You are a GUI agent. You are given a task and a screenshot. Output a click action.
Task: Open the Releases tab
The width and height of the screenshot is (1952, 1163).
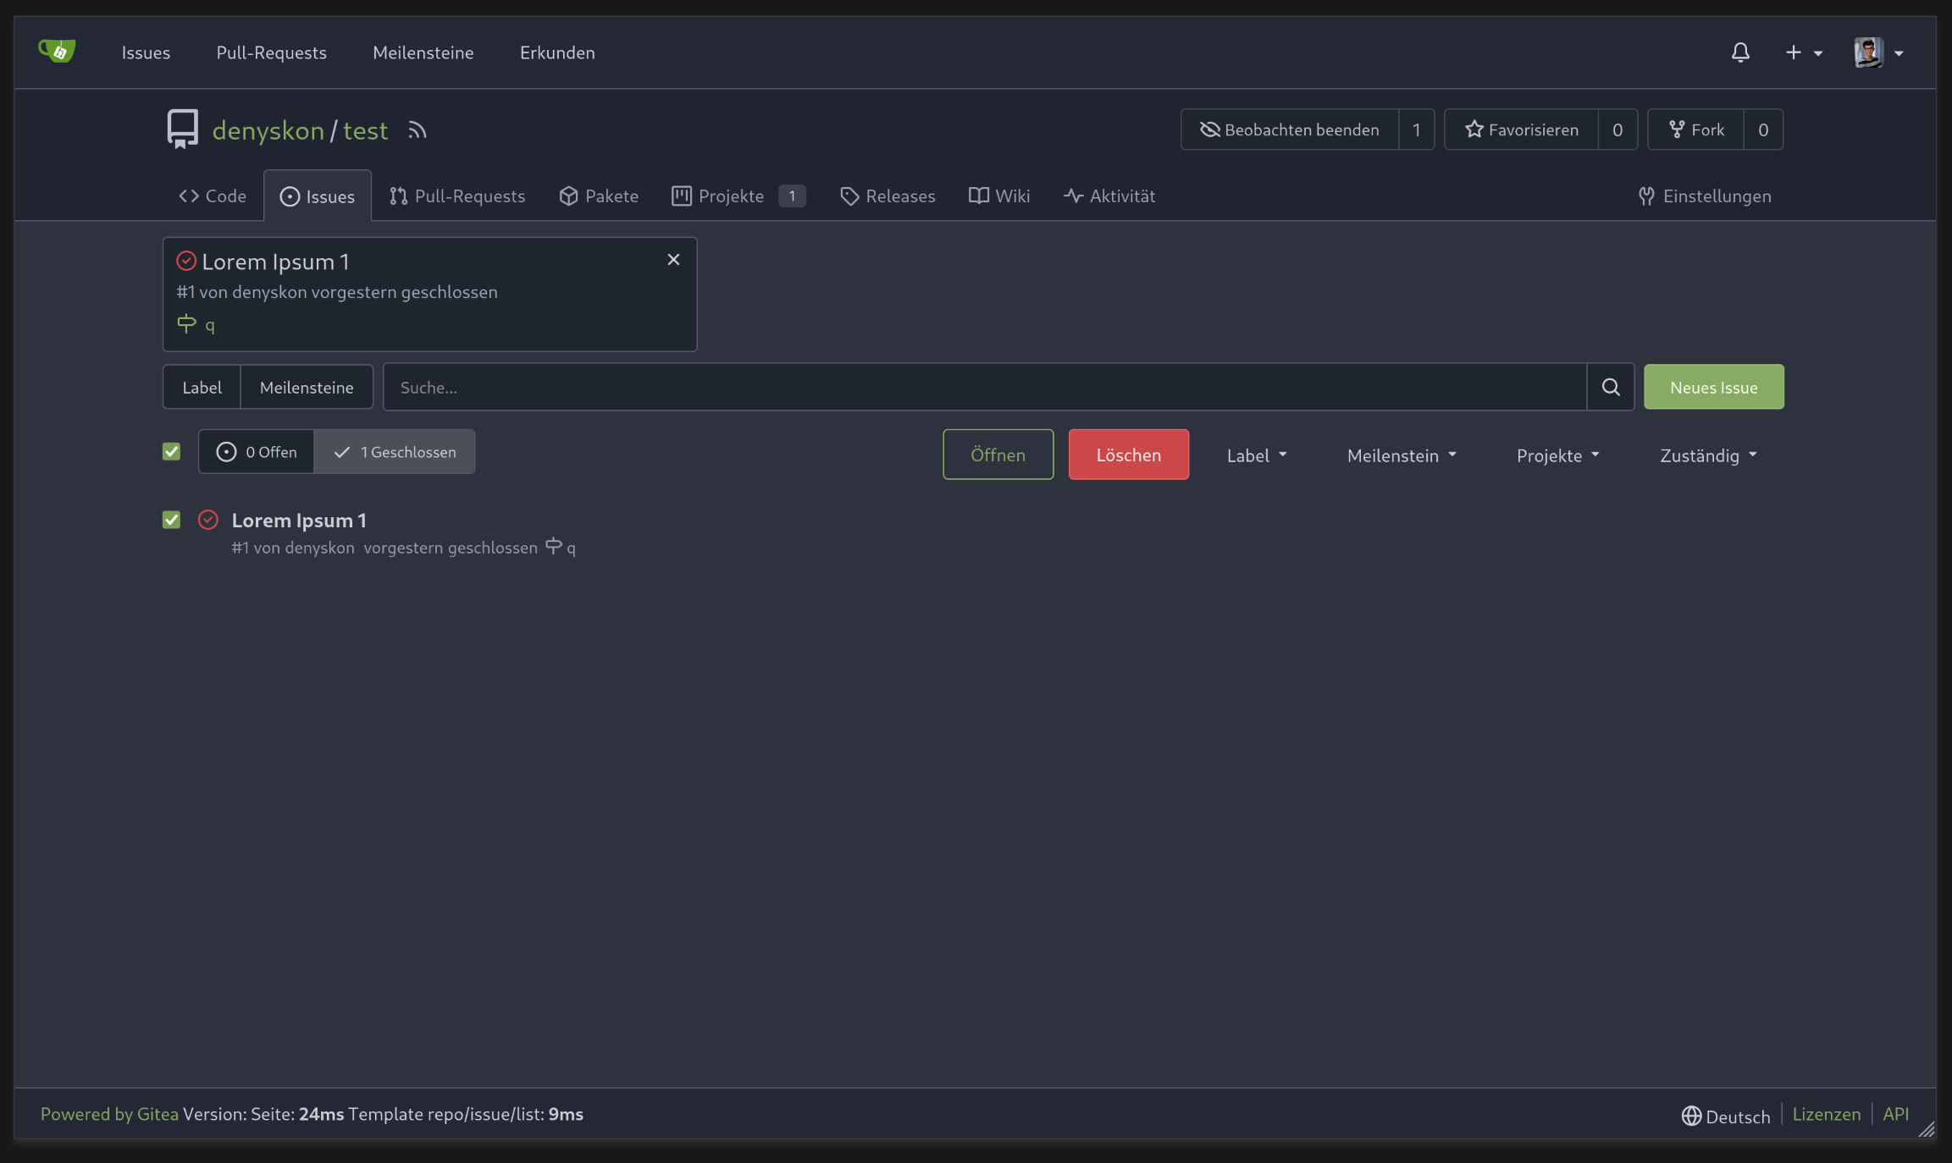pyautogui.click(x=888, y=196)
